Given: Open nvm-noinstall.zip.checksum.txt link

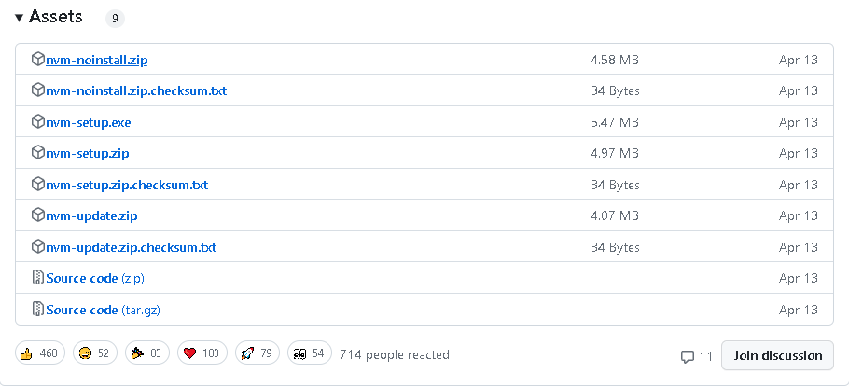Looking at the screenshot, I should tap(135, 90).
